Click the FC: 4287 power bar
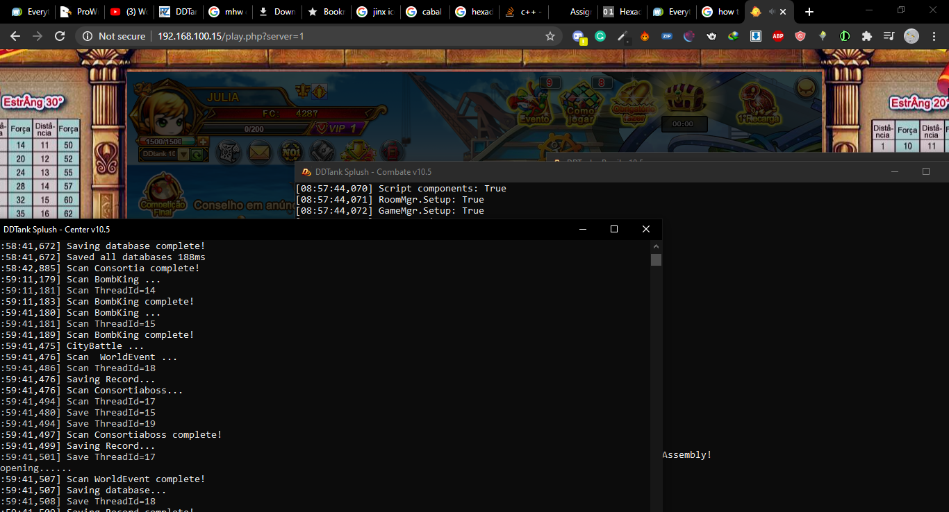Image resolution: width=949 pixels, height=512 pixels. click(290, 113)
